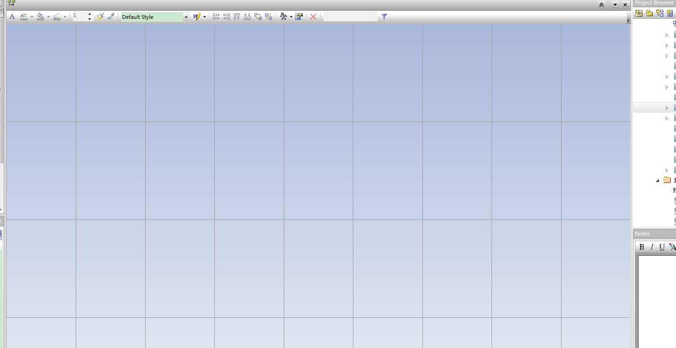Click the red X delete icon
This screenshot has width=676, height=348.
[x=313, y=17]
